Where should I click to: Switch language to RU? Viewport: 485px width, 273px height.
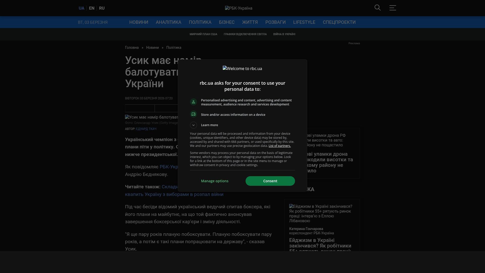(x=102, y=8)
